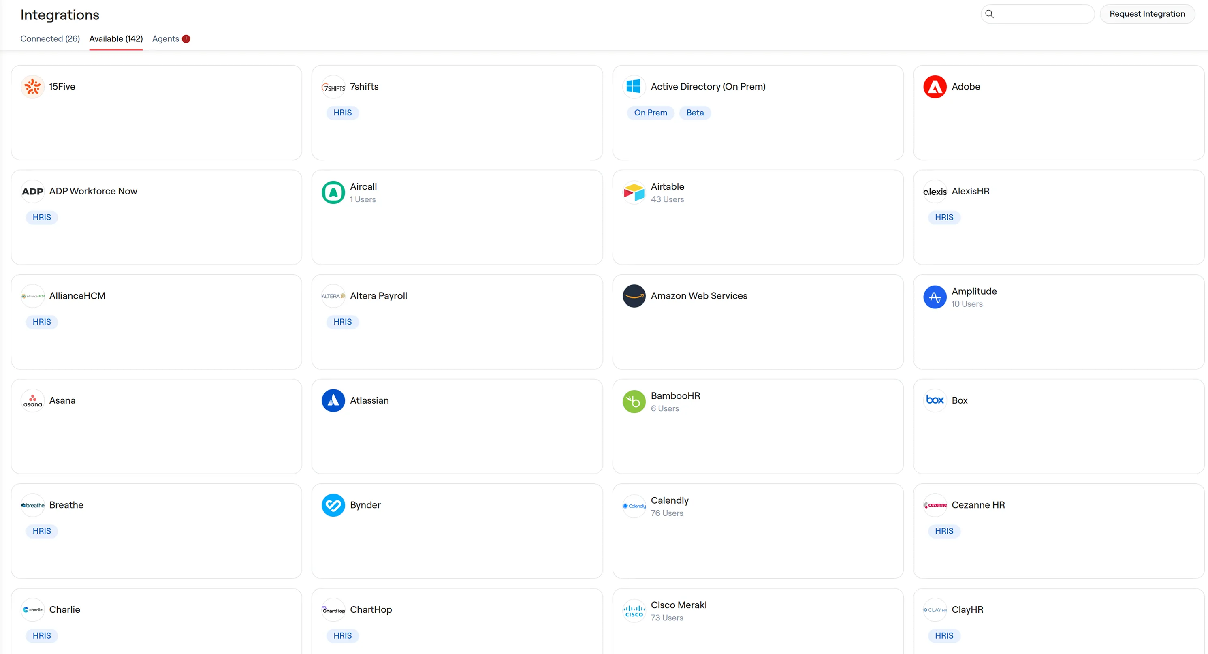Click the Asana card title
Image resolution: width=1208 pixels, height=654 pixels.
point(62,401)
